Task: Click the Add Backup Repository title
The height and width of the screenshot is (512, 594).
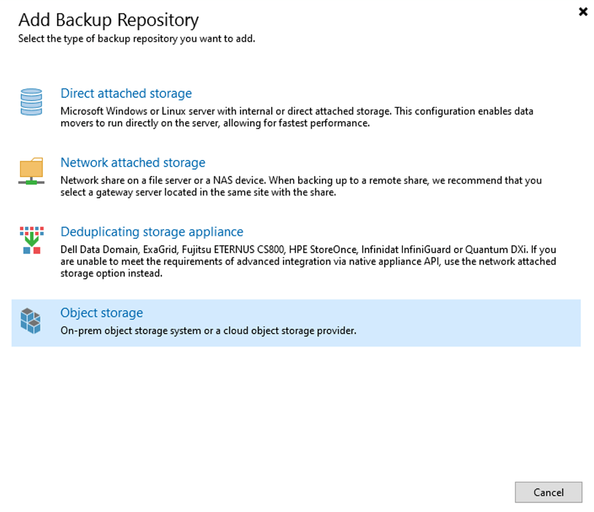Action: [x=108, y=19]
